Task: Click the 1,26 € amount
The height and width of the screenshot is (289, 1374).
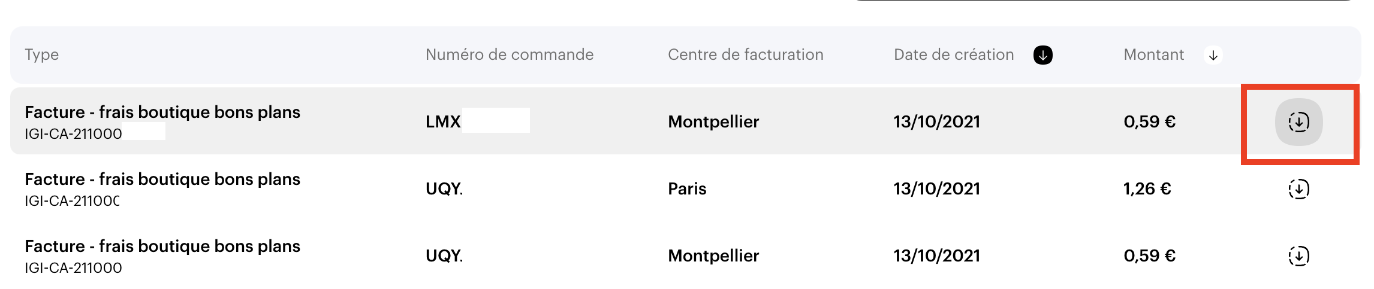Action: [x=1147, y=189]
